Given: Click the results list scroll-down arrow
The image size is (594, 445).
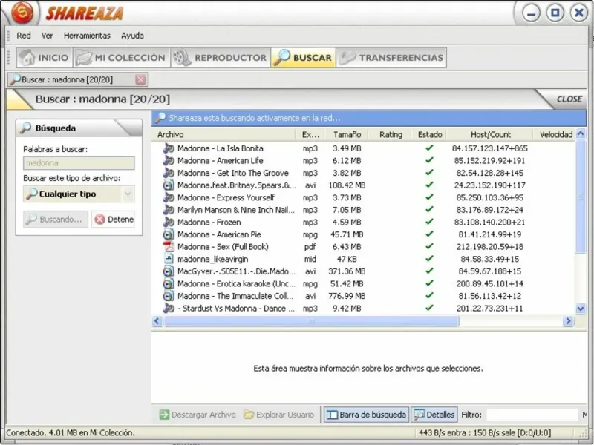Looking at the screenshot, I should 581,309.
